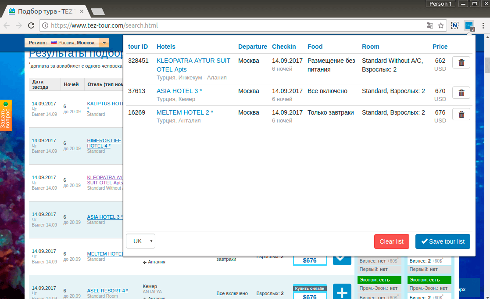Screen dimensions: 490x299
Task: Click Купить онлайн on ASEL RESORT row
Action: pyautogui.click(x=310, y=288)
